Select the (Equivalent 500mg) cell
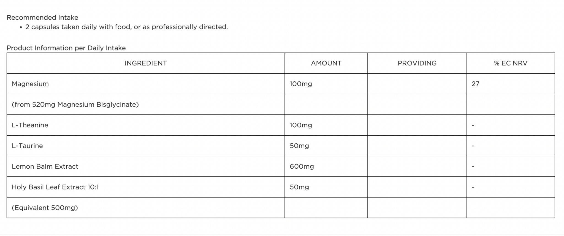Image resolution: width=564 pixels, height=236 pixels. (45, 208)
